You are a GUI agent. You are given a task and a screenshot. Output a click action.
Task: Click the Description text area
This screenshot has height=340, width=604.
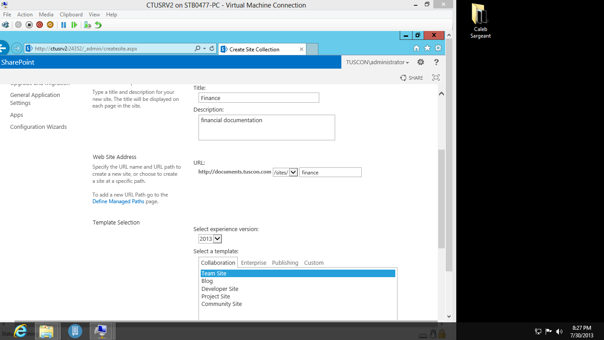click(x=267, y=127)
